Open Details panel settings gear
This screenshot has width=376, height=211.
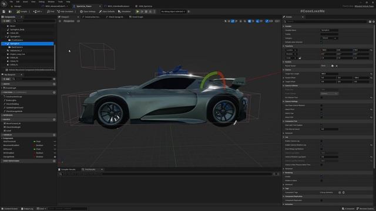[374, 22]
